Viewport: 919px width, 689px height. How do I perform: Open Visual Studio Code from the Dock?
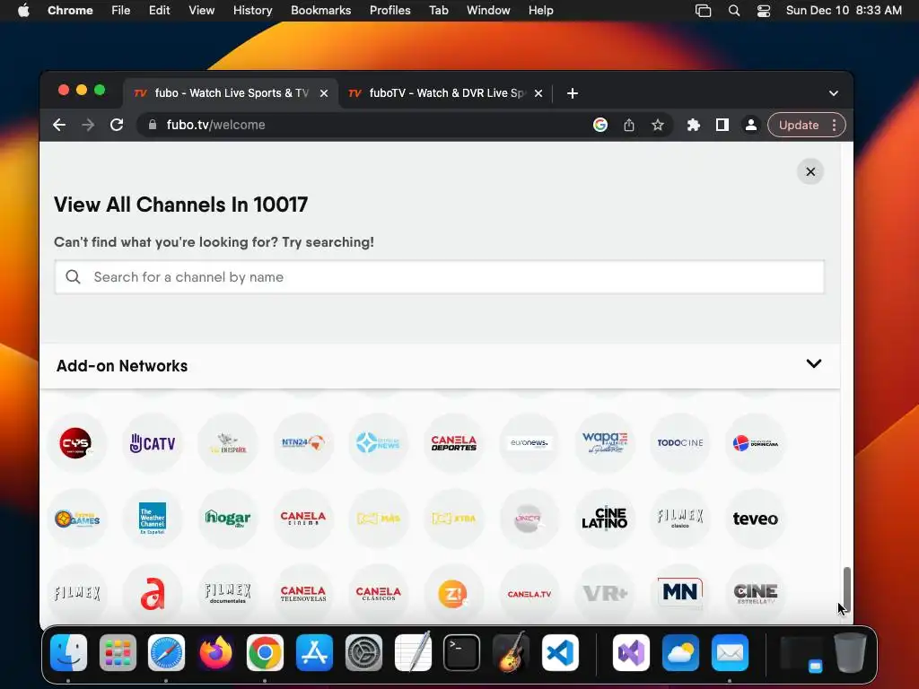(560, 652)
